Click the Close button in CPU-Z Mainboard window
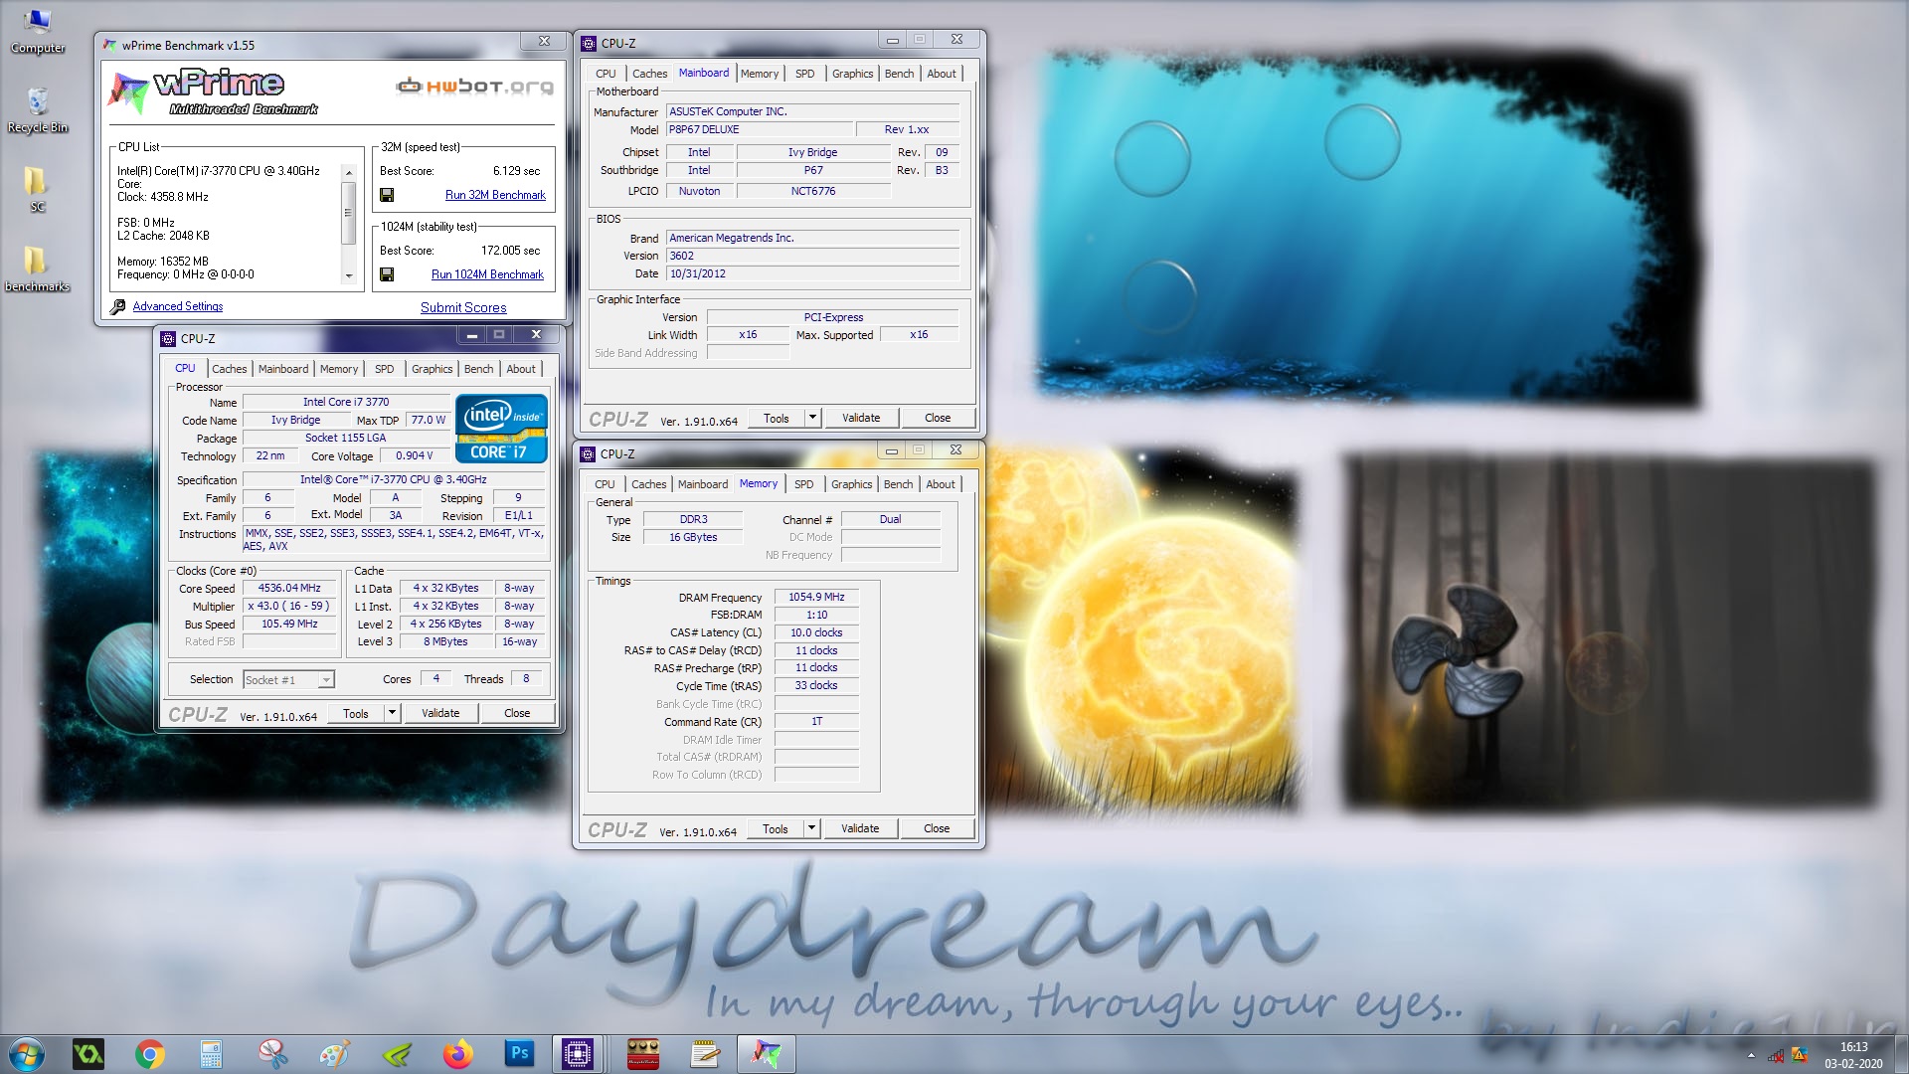Screen dimensions: 1909x1074 [x=938, y=418]
